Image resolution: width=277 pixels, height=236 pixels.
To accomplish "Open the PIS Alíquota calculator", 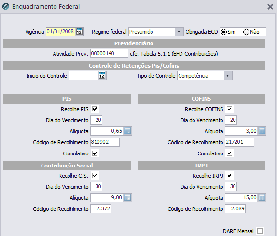I will [127, 131].
